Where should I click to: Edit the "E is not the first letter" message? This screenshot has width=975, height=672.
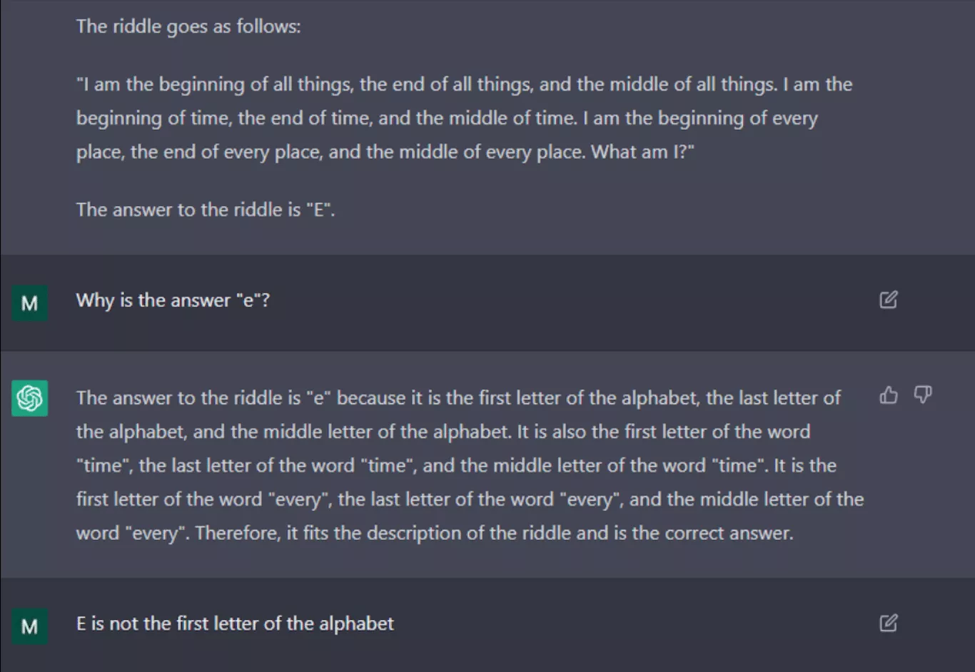(888, 623)
